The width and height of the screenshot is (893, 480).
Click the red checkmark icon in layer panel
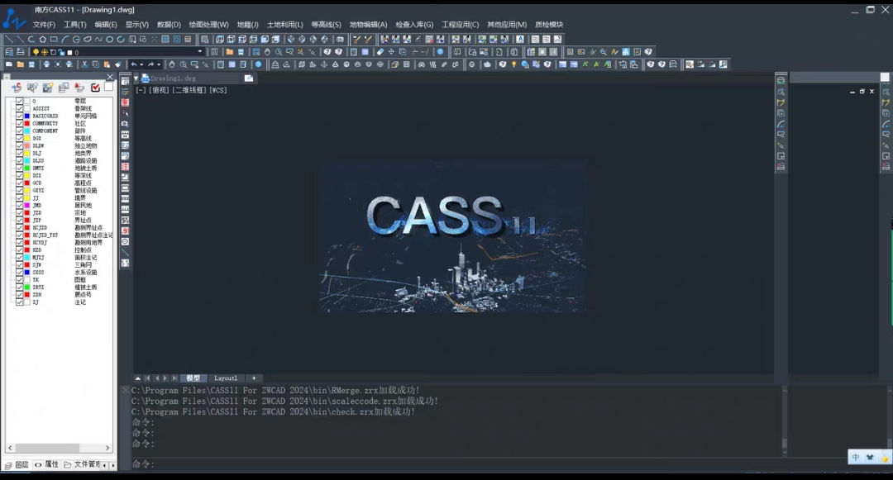(x=95, y=87)
